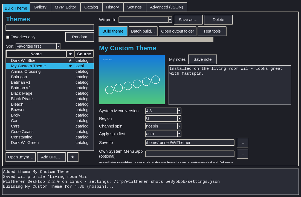The height and width of the screenshot is (197, 301).
Task: Select the Bowser theme
Action: tap(50, 110)
